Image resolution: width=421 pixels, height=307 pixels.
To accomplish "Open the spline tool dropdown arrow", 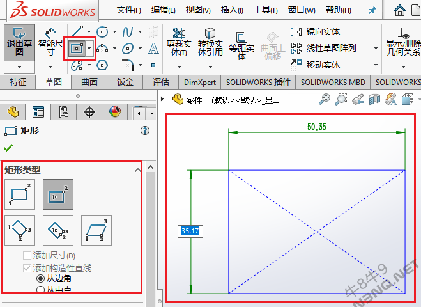I will click(140, 32).
